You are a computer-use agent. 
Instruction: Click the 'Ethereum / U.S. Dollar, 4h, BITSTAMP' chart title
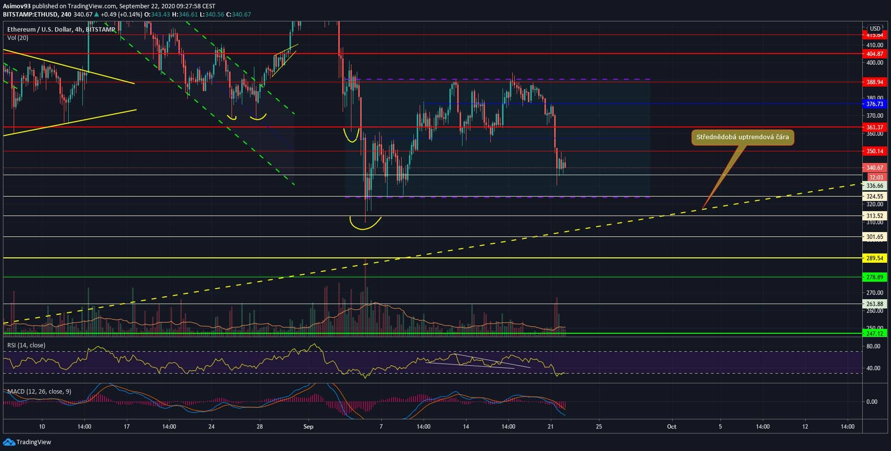[x=61, y=29]
